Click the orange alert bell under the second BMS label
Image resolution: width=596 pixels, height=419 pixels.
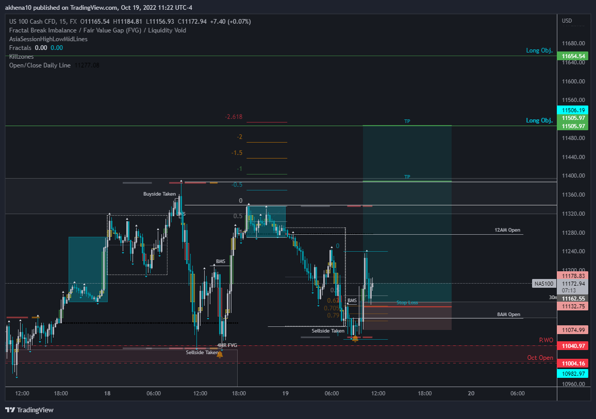[355, 338]
